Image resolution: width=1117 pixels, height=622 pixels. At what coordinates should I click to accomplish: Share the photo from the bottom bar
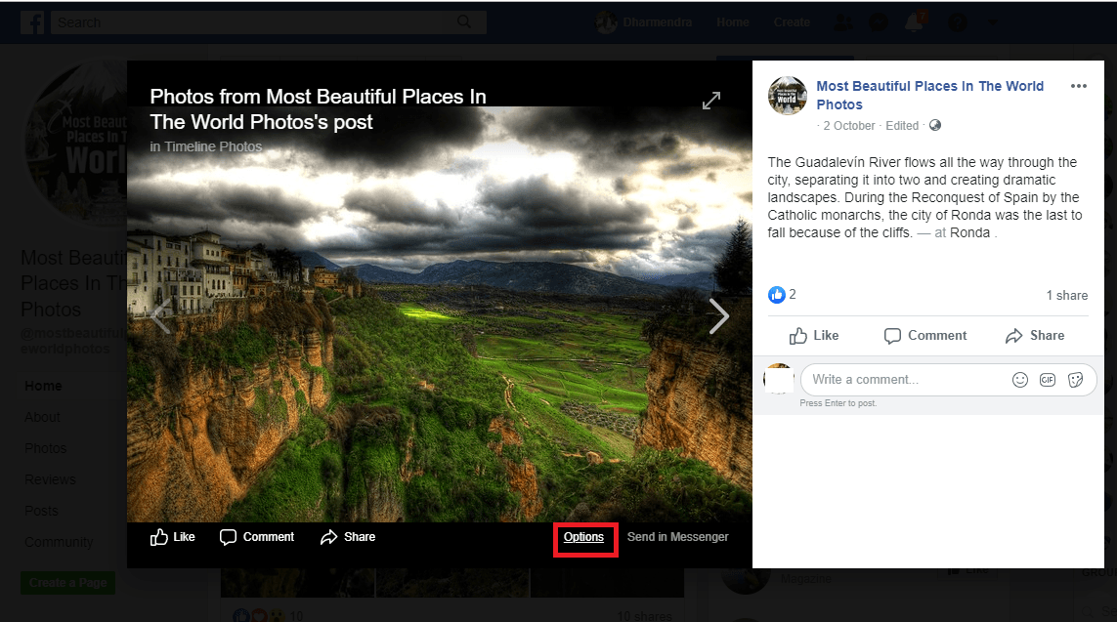coord(348,537)
